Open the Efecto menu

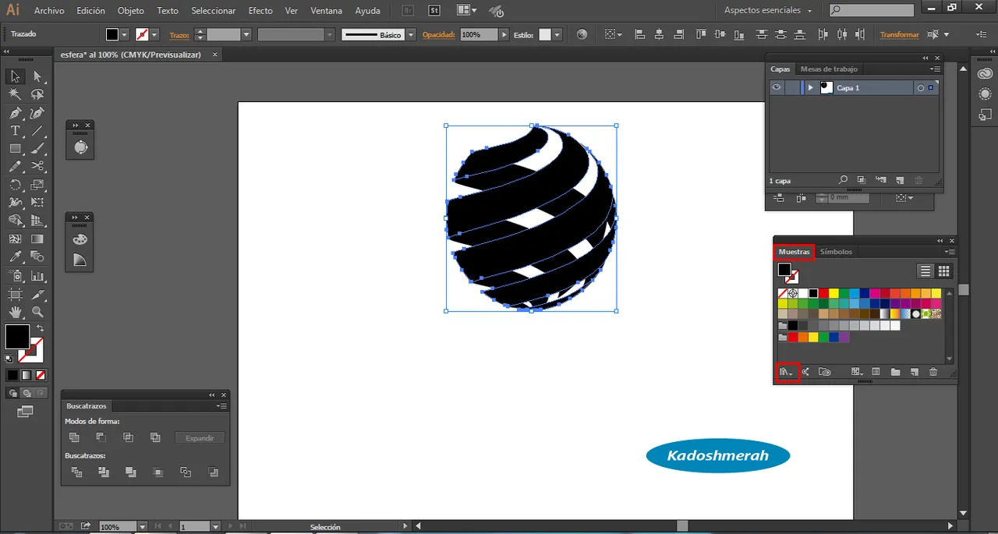coord(260,11)
